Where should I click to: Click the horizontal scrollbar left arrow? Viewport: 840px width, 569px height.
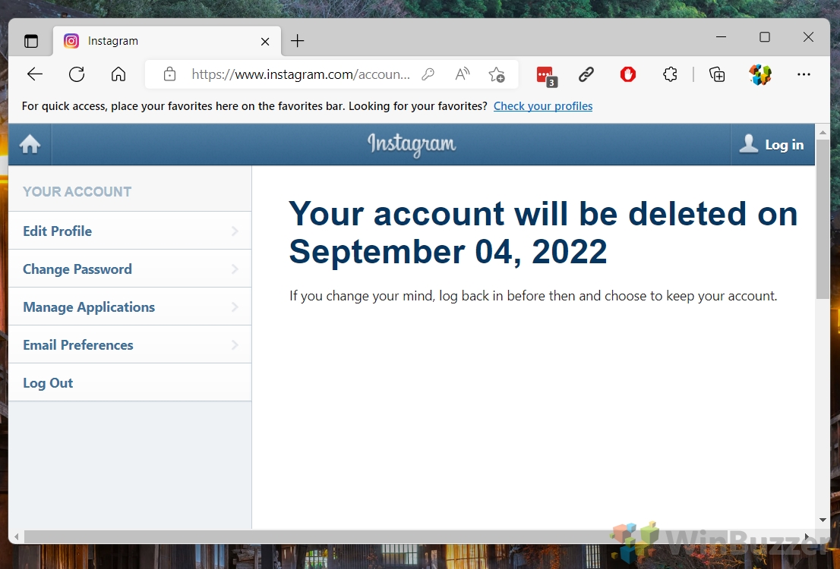17,536
